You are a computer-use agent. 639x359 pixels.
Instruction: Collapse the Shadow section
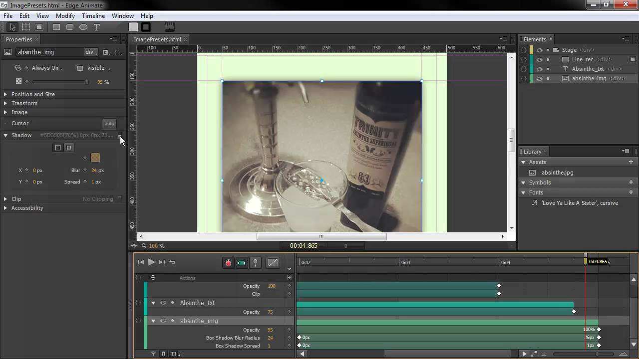5,135
